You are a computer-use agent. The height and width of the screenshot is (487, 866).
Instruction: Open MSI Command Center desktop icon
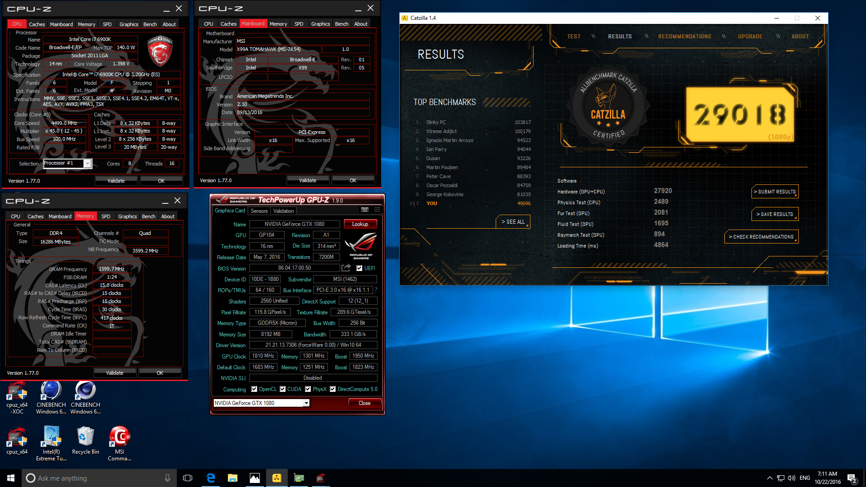(120, 444)
